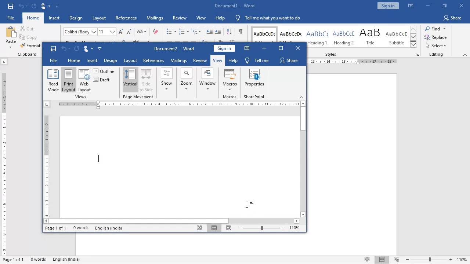Click Share in Document1 window
Screen dimensions: 470x264
[452, 18]
